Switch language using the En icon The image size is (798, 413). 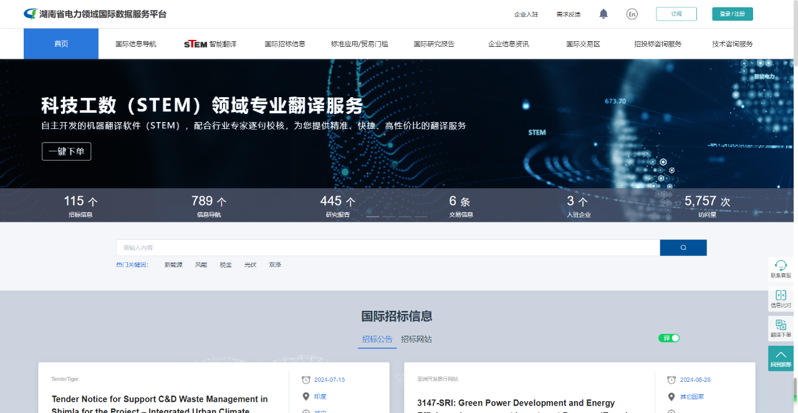[x=632, y=13]
